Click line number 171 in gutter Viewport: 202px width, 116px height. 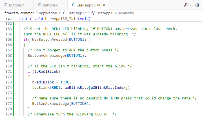point(9,71)
